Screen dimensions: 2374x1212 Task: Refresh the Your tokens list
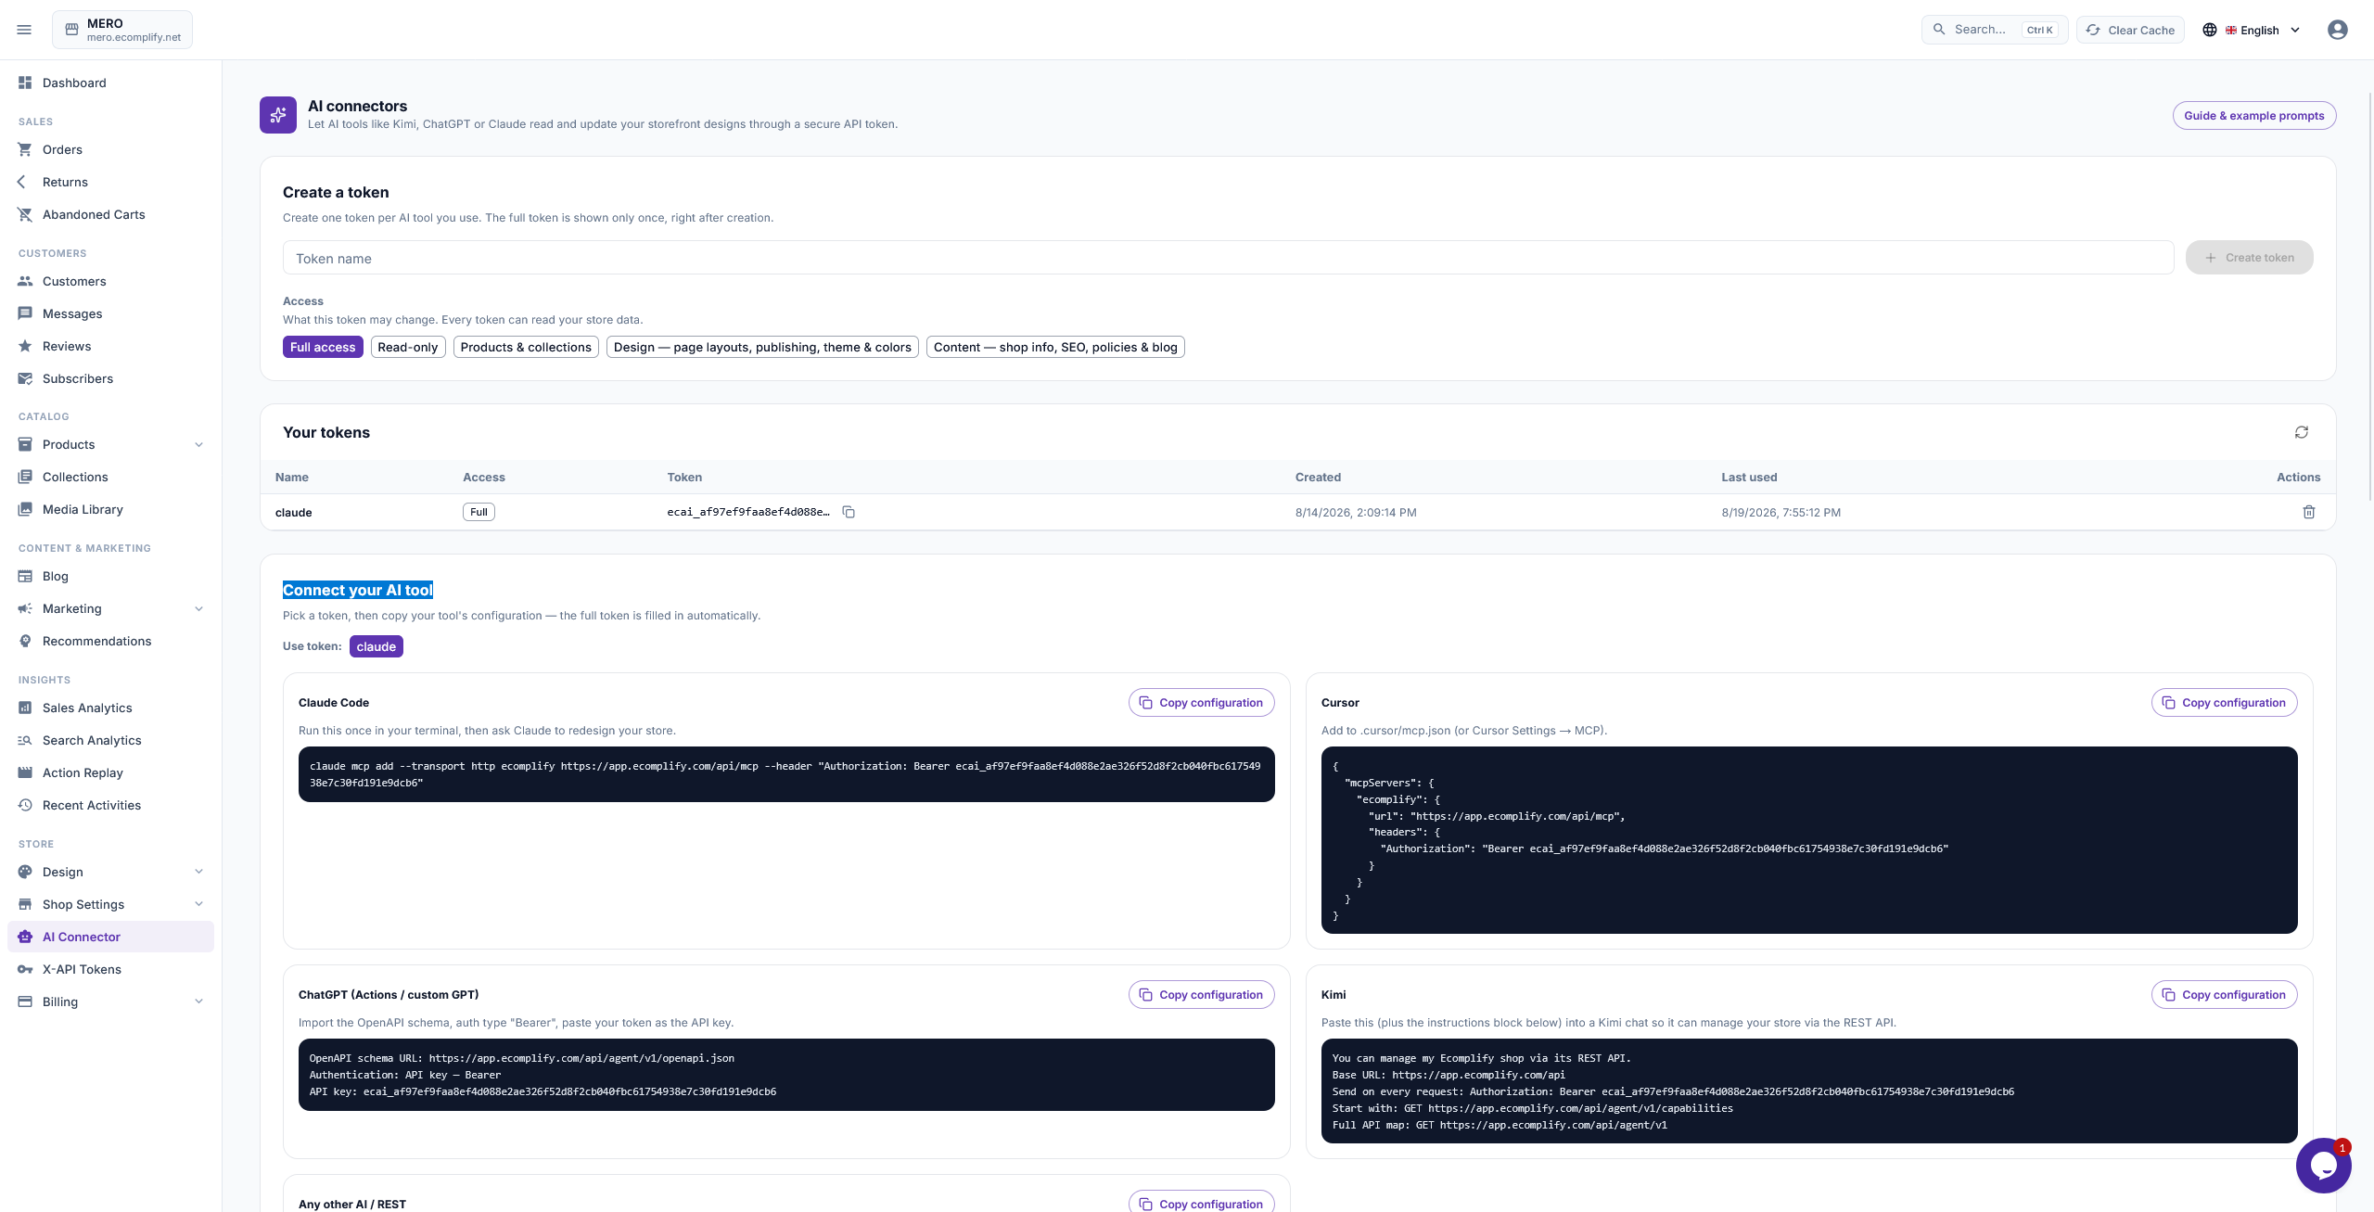[x=2302, y=432]
